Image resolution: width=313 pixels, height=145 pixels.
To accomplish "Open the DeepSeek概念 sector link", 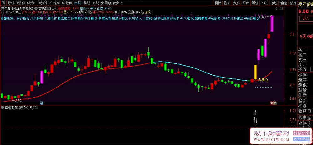I will (232, 19).
